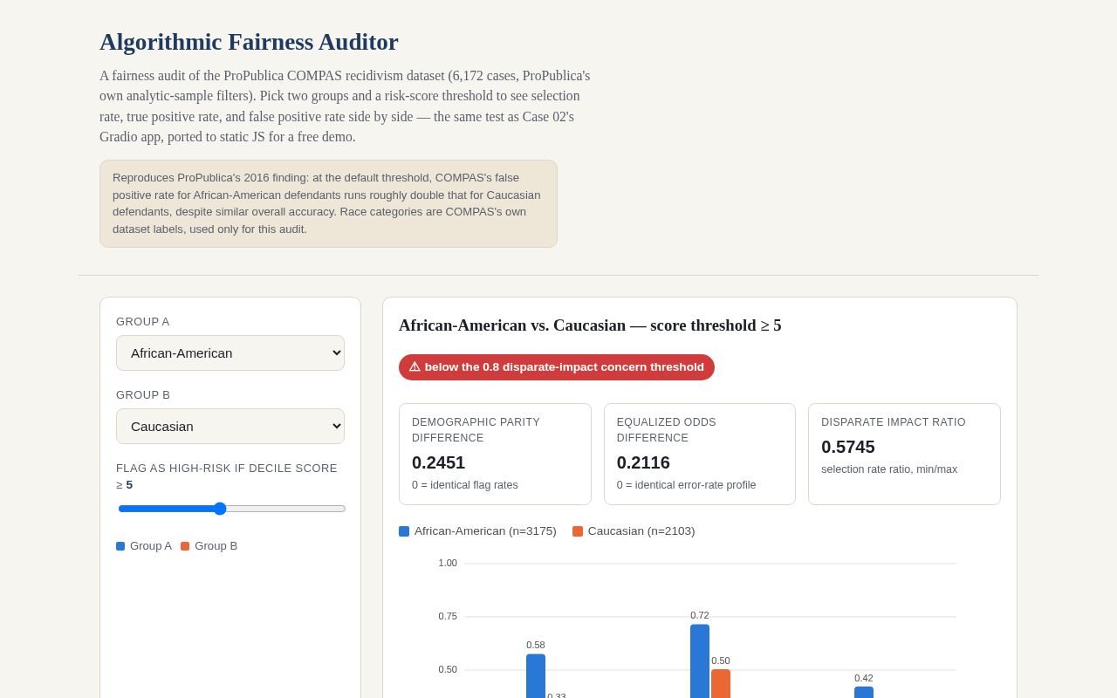The width and height of the screenshot is (1117, 698).
Task: Adjust the decile score threshold slider
Action: click(232, 509)
